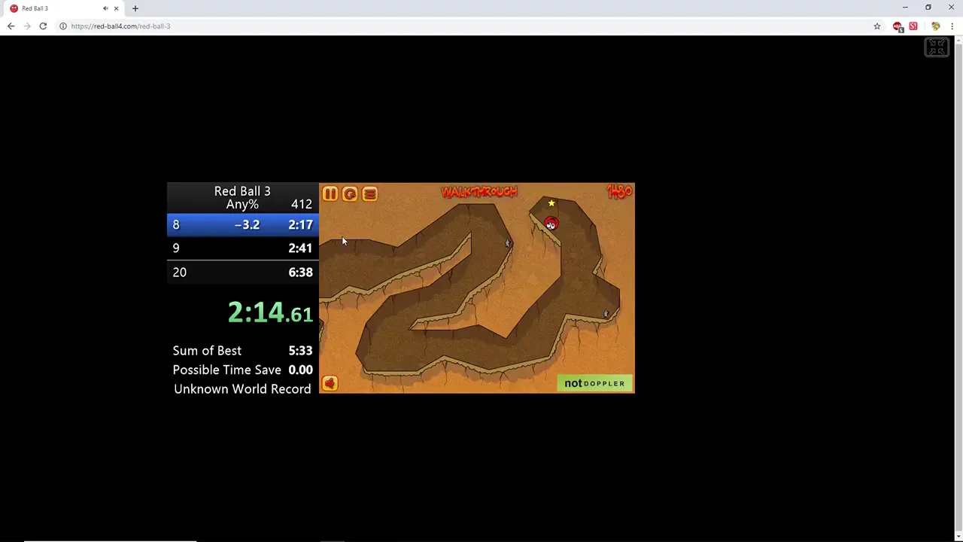Open the Walkthrough link in game
The width and height of the screenshot is (963, 542).
pos(479,192)
